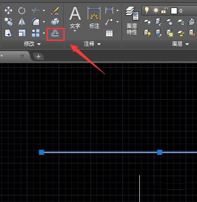The height and width of the screenshot is (202, 197).
Task: Expand the Trim tool dropdown arrow
Action: [x=44, y=10]
